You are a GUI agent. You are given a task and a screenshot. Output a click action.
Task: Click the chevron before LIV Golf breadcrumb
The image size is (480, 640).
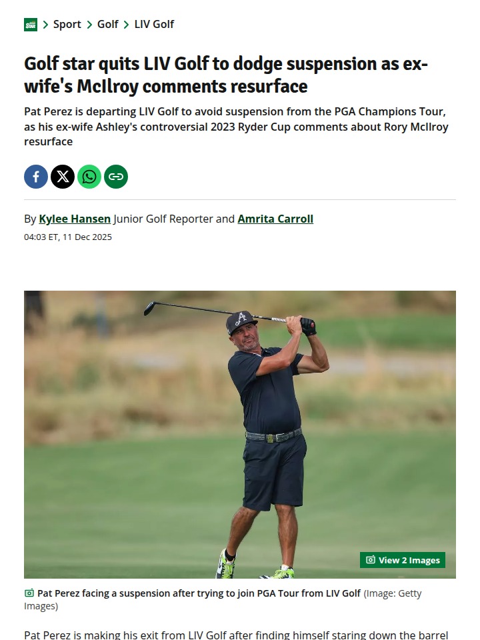[126, 25]
